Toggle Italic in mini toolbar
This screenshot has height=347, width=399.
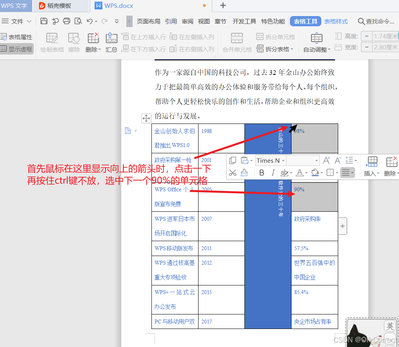pos(273,173)
